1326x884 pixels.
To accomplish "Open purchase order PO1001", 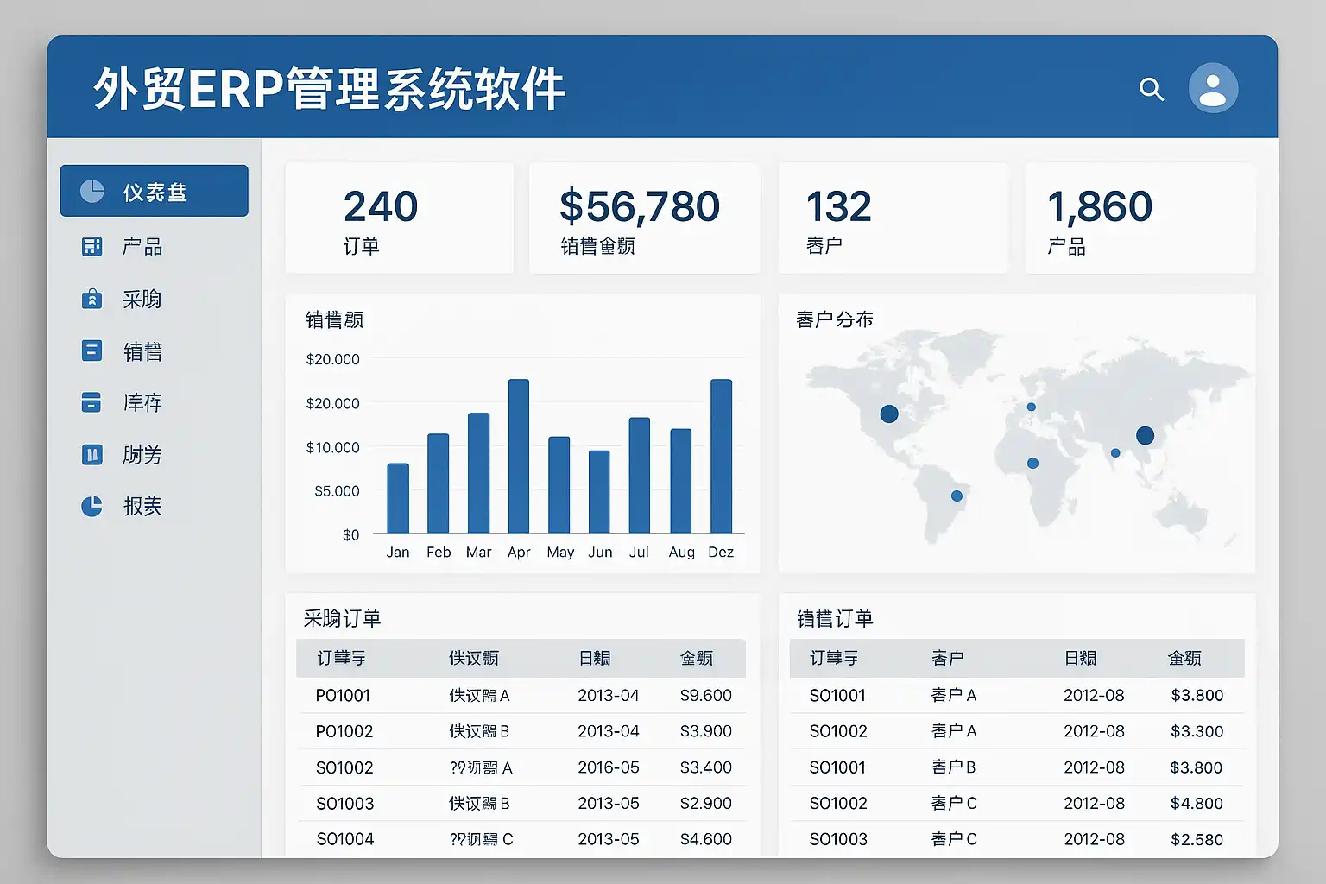I will pos(343,696).
